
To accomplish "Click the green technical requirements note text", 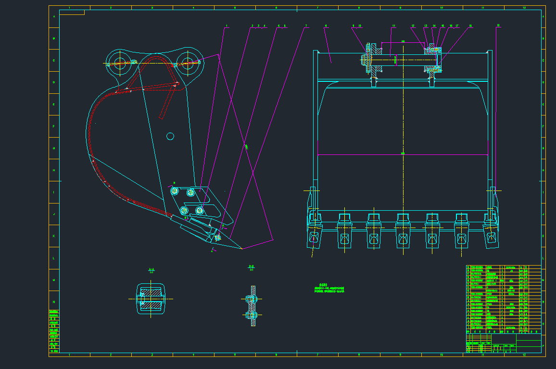I will [330, 290].
